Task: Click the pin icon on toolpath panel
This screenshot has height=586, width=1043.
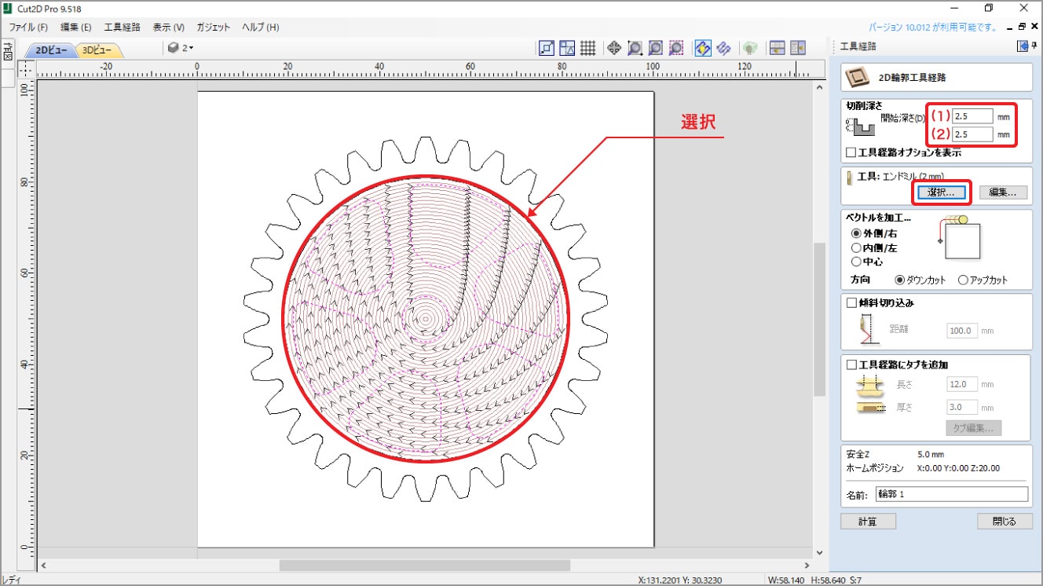Action: (x=1022, y=47)
